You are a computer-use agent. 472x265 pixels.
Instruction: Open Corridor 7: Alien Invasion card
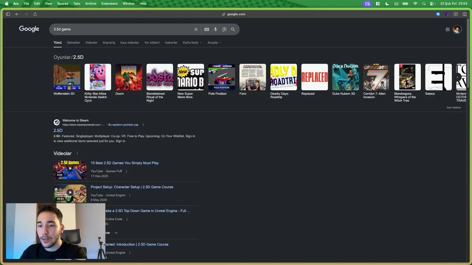click(x=376, y=81)
